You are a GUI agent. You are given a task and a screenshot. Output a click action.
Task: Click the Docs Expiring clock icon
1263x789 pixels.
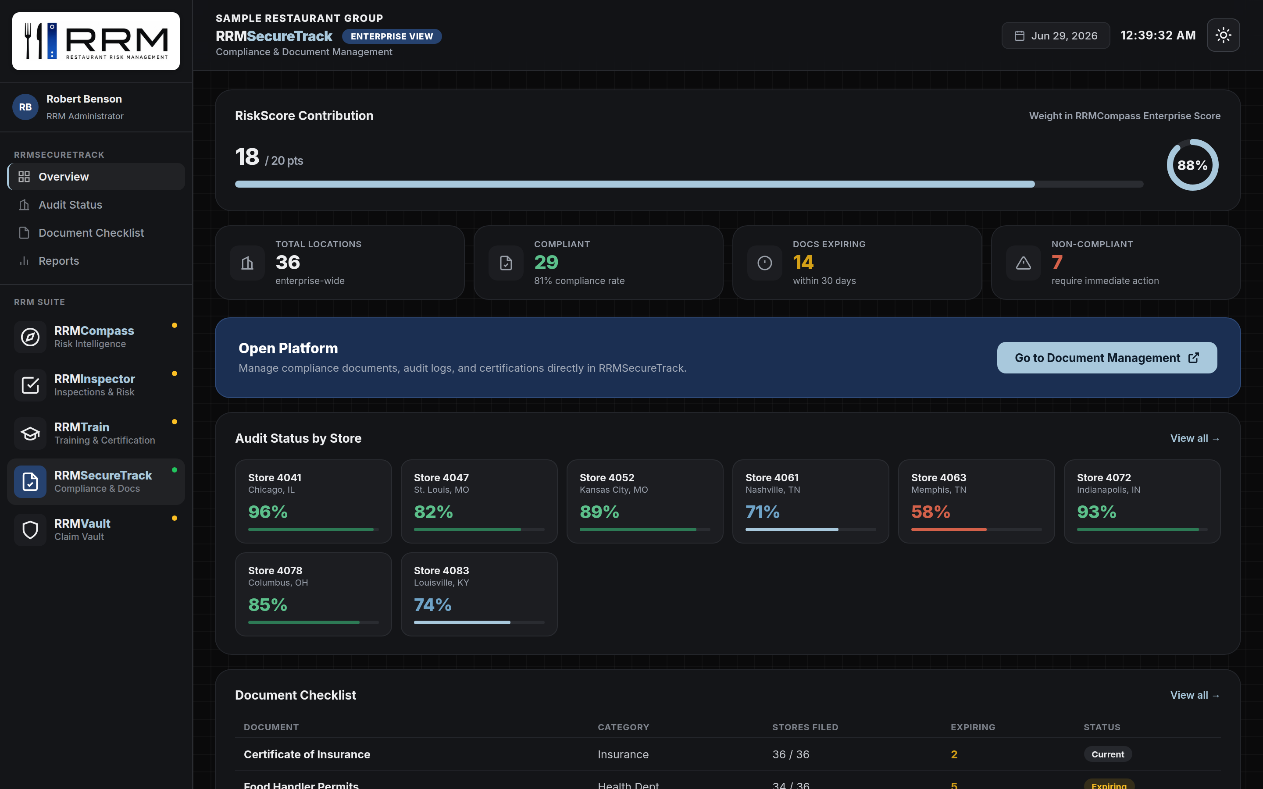tap(764, 263)
